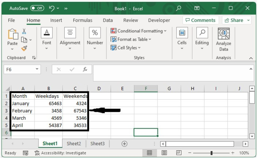This screenshot has height=158, width=257.
Task: Open the Search magnifier in title bar
Action: click(178, 8)
